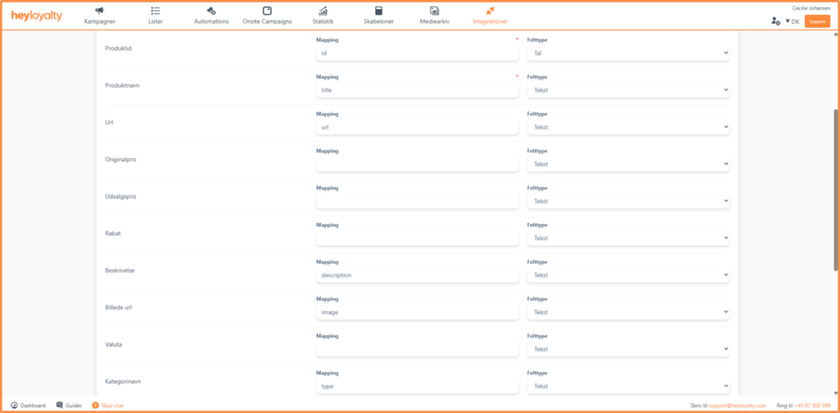Screen dimensions: 840x413
Task: Open the Kampagner megaphone icon
Action: click(99, 11)
